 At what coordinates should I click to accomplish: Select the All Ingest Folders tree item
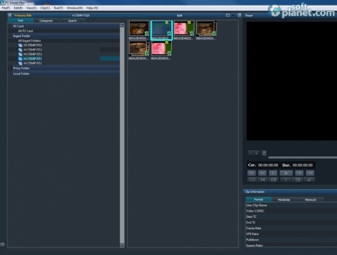29,40
